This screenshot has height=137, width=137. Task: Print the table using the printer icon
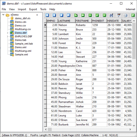[126, 15]
